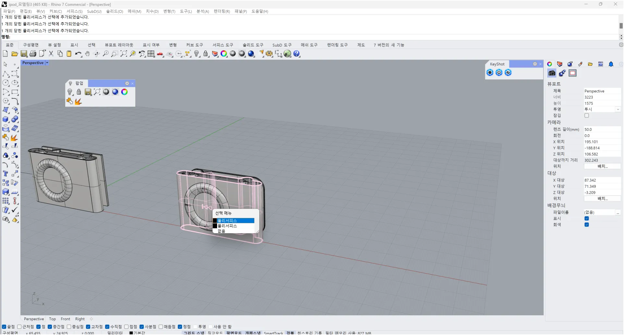The height and width of the screenshot is (335, 624).
Task: Toggle SmartTrack in status bar
Action: point(273,333)
